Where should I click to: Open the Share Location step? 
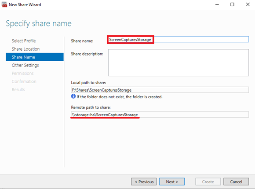[25, 49]
